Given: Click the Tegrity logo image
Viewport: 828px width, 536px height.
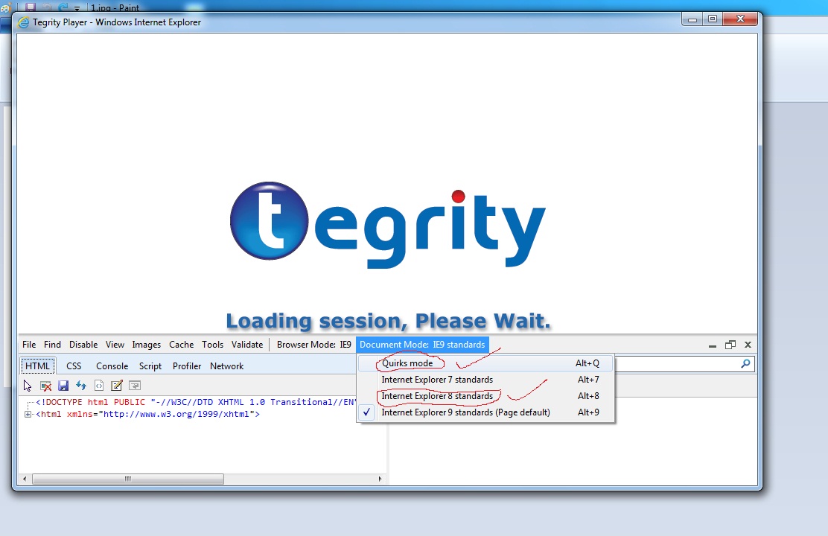Looking at the screenshot, I should pos(388,225).
